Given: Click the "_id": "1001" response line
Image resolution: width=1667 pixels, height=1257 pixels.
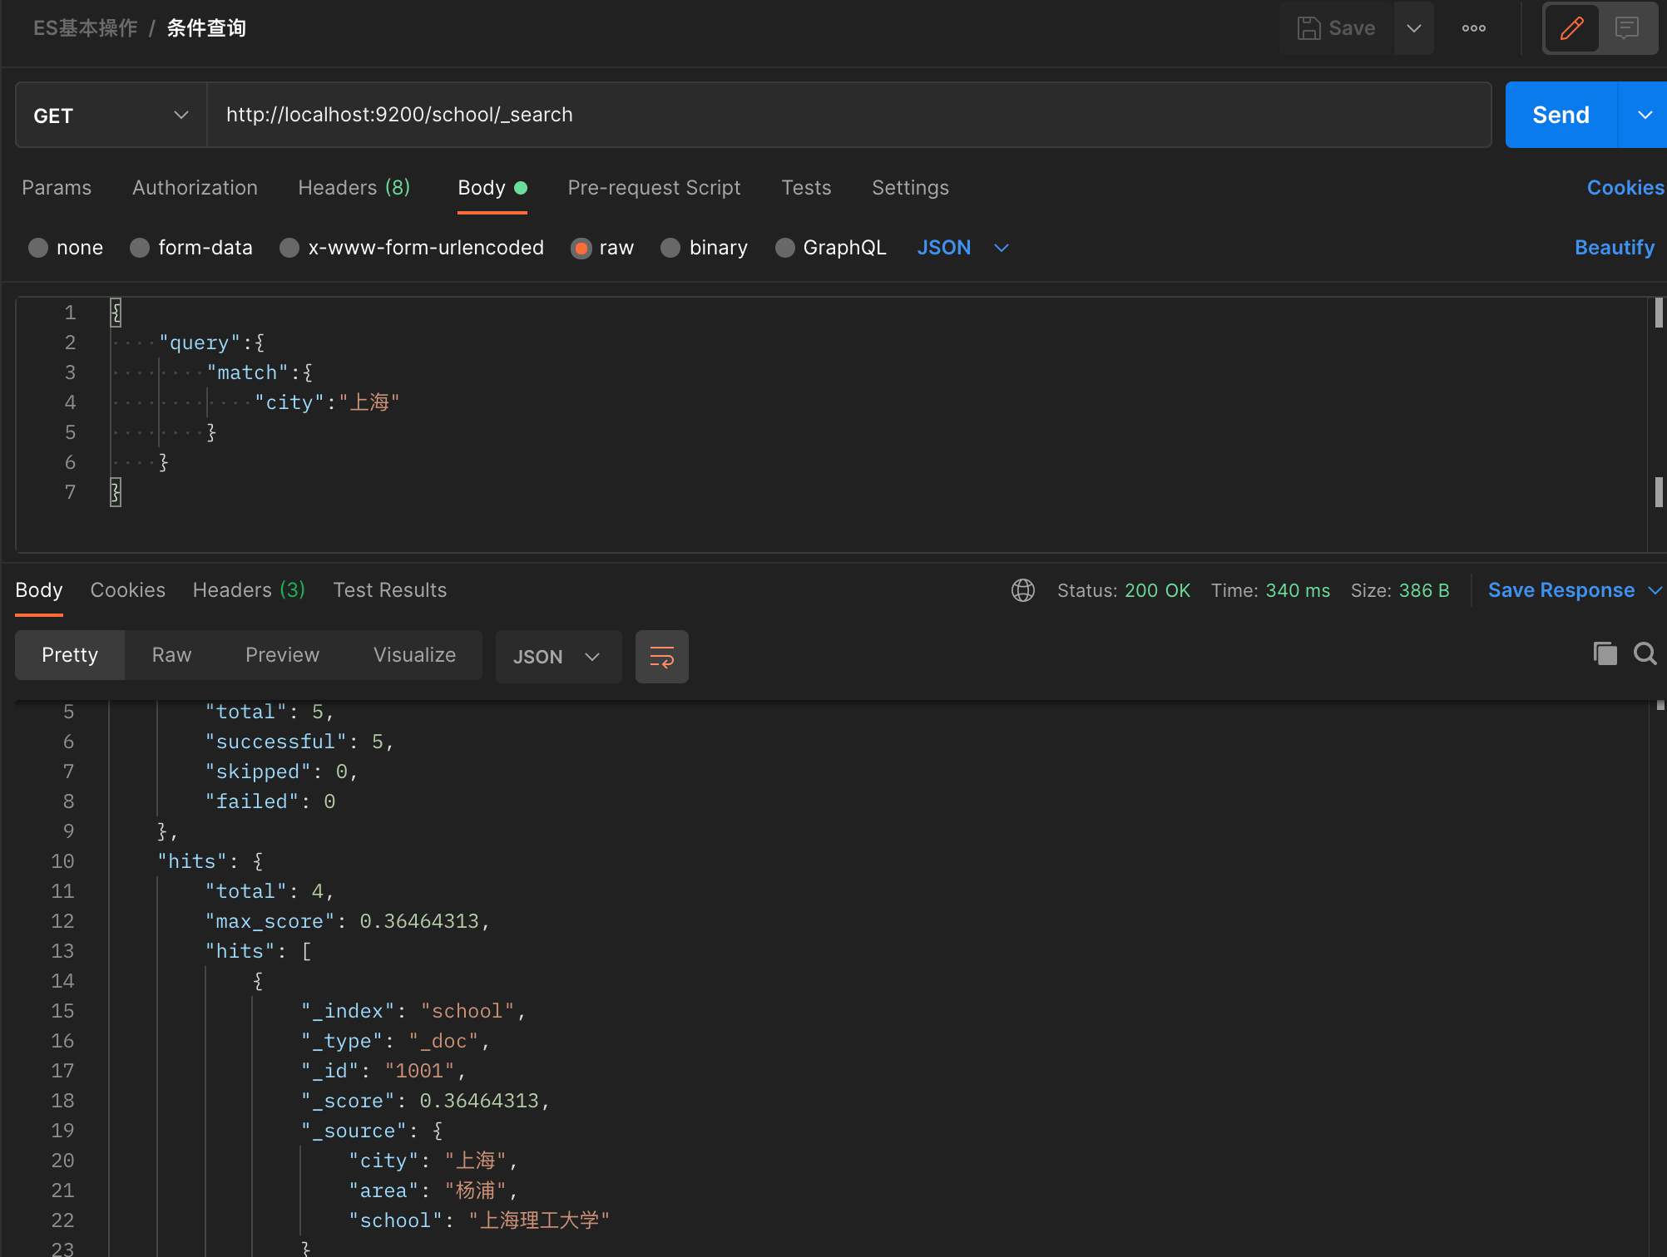Looking at the screenshot, I should pyautogui.click(x=383, y=1071).
